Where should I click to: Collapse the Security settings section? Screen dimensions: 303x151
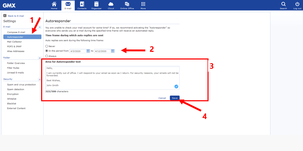(40, 79)
